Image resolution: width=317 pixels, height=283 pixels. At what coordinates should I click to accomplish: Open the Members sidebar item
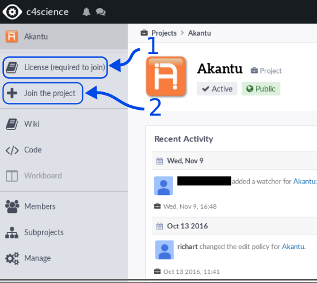click(40, 206)
